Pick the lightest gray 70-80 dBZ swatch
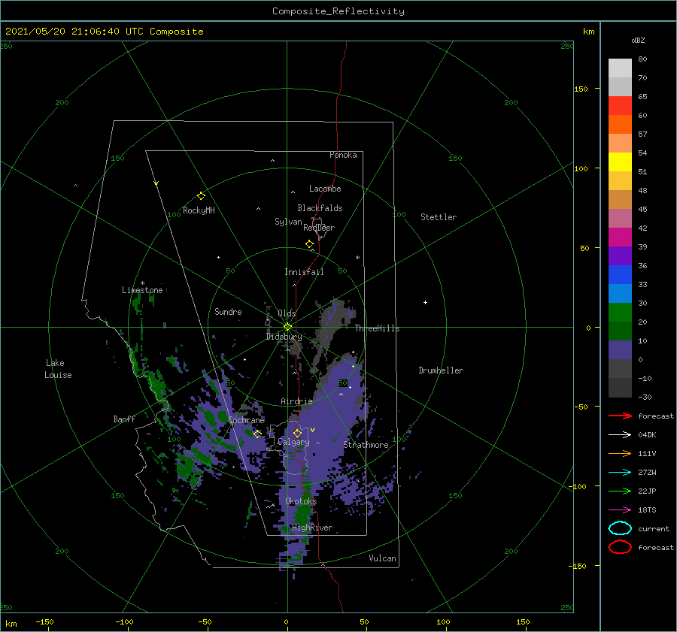Image resolution: width=677 pixels, height=632 pixels. point(620,68)
